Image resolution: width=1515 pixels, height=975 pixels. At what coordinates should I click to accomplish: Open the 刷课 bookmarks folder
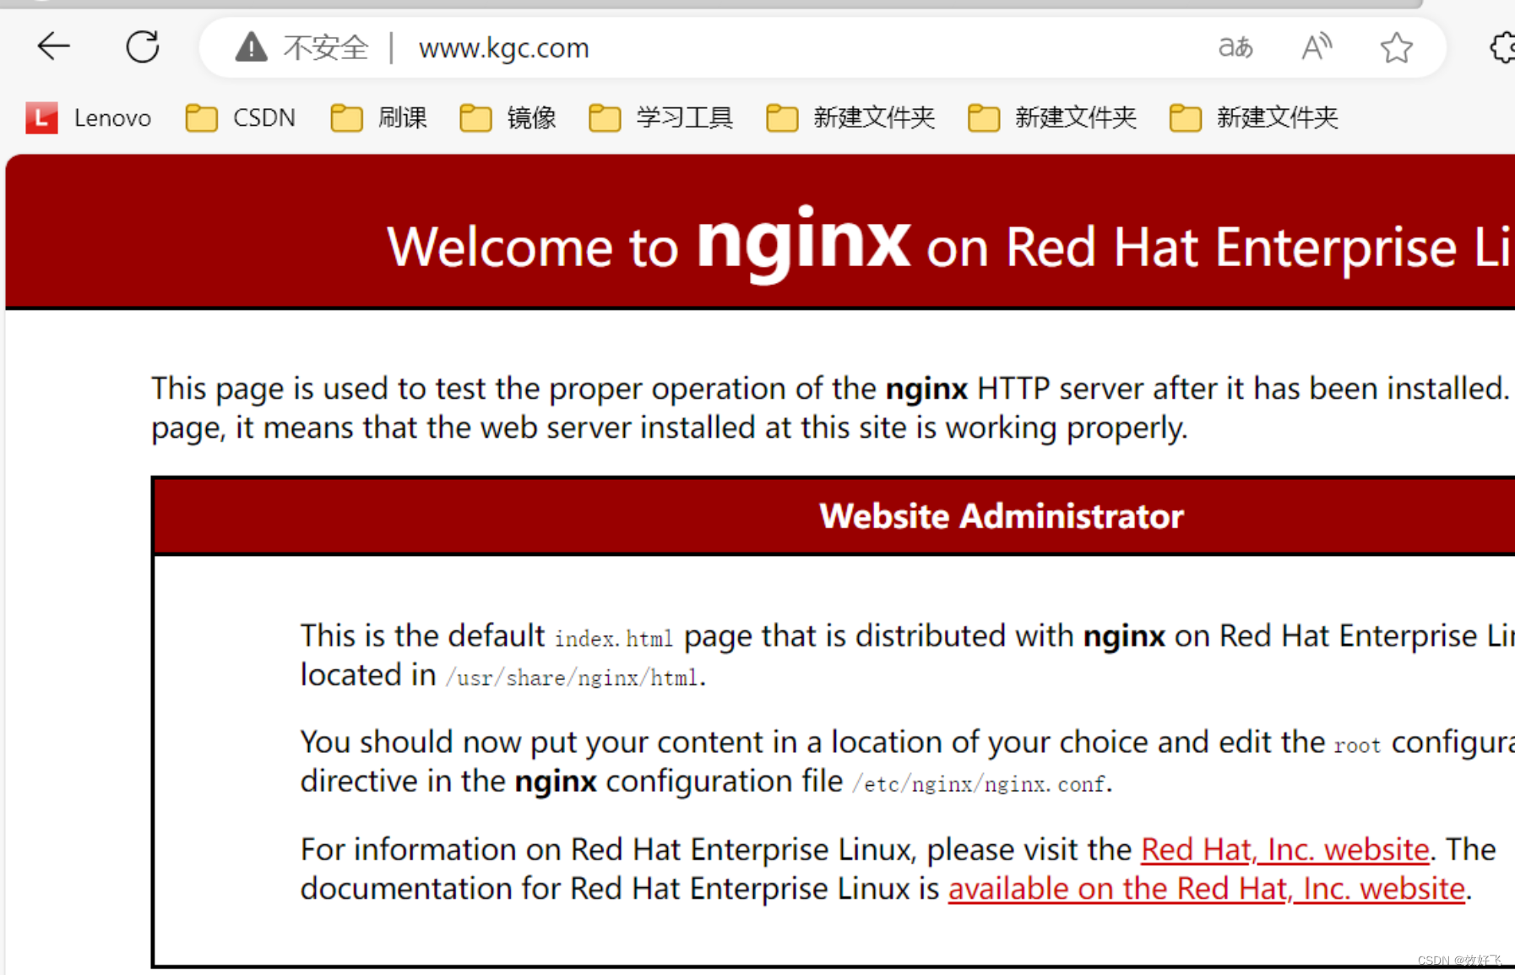379,117
